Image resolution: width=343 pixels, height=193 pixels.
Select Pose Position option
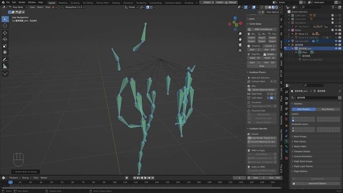point(304,109)
